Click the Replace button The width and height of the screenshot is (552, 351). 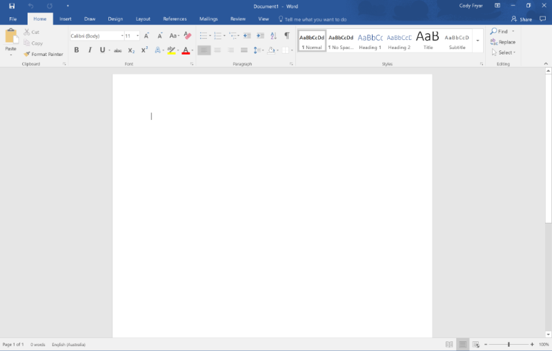pyautogui.click(x=504, y=42)
